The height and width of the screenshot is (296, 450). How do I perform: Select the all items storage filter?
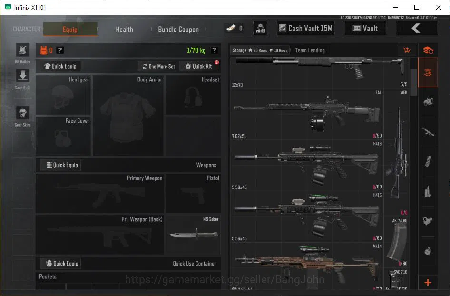[428, 72]
